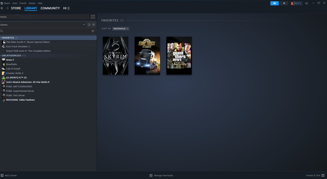Go forward with the right arrow
The height and width of the screenshot is (179, 327).
[7, 8]
